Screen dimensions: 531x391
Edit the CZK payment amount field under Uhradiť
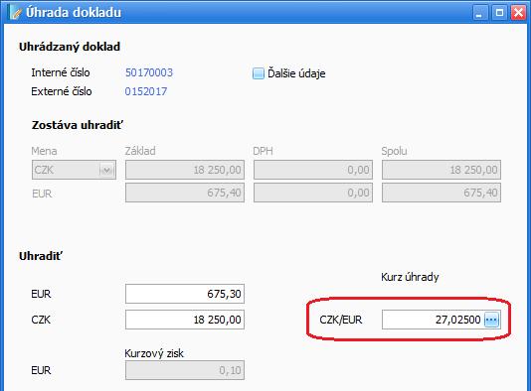point(185,320)
